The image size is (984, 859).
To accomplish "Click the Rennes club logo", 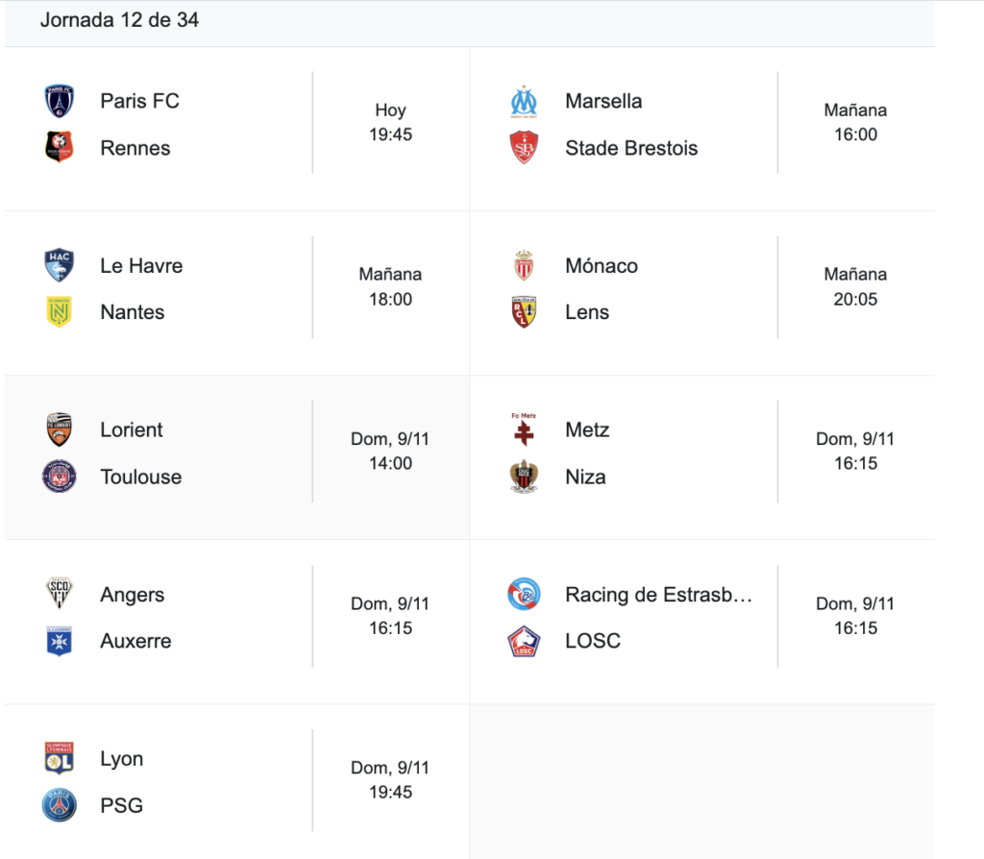I will (x=60, y=147).
